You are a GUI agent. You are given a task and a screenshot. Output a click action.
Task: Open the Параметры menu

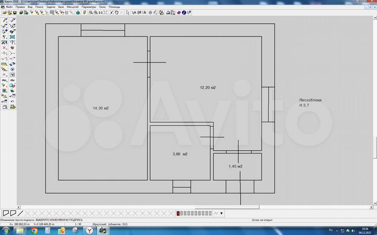[x=88, y=7]
